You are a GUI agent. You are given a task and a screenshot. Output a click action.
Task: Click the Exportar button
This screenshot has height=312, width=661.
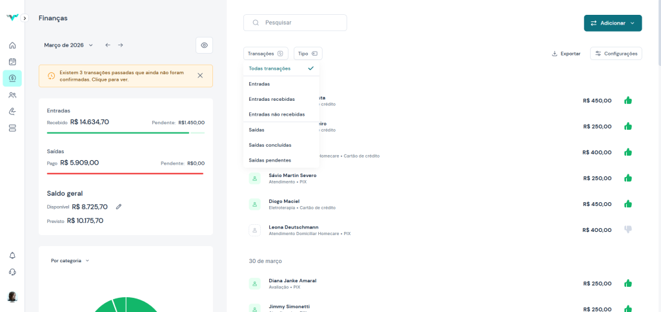(566, 54)
